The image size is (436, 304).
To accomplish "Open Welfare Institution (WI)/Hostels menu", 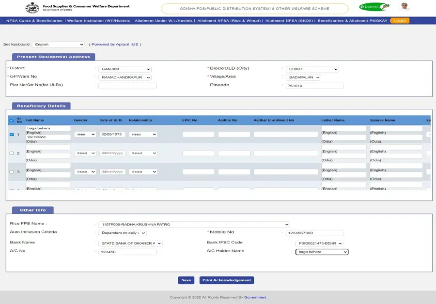I will pos(98,20).
